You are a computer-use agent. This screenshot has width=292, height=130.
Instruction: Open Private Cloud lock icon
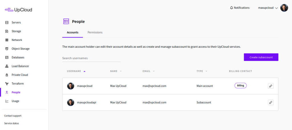(7, 75)
